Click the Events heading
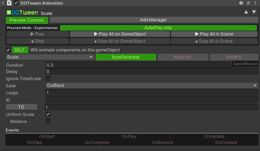 [12, 130]
